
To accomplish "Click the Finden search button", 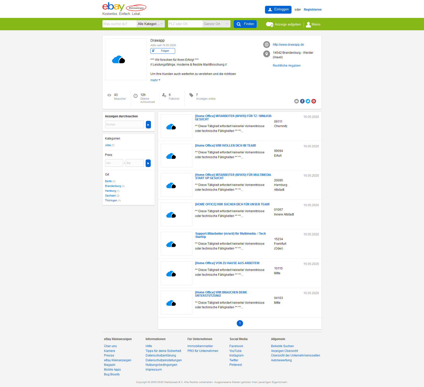I will [245, 24].
